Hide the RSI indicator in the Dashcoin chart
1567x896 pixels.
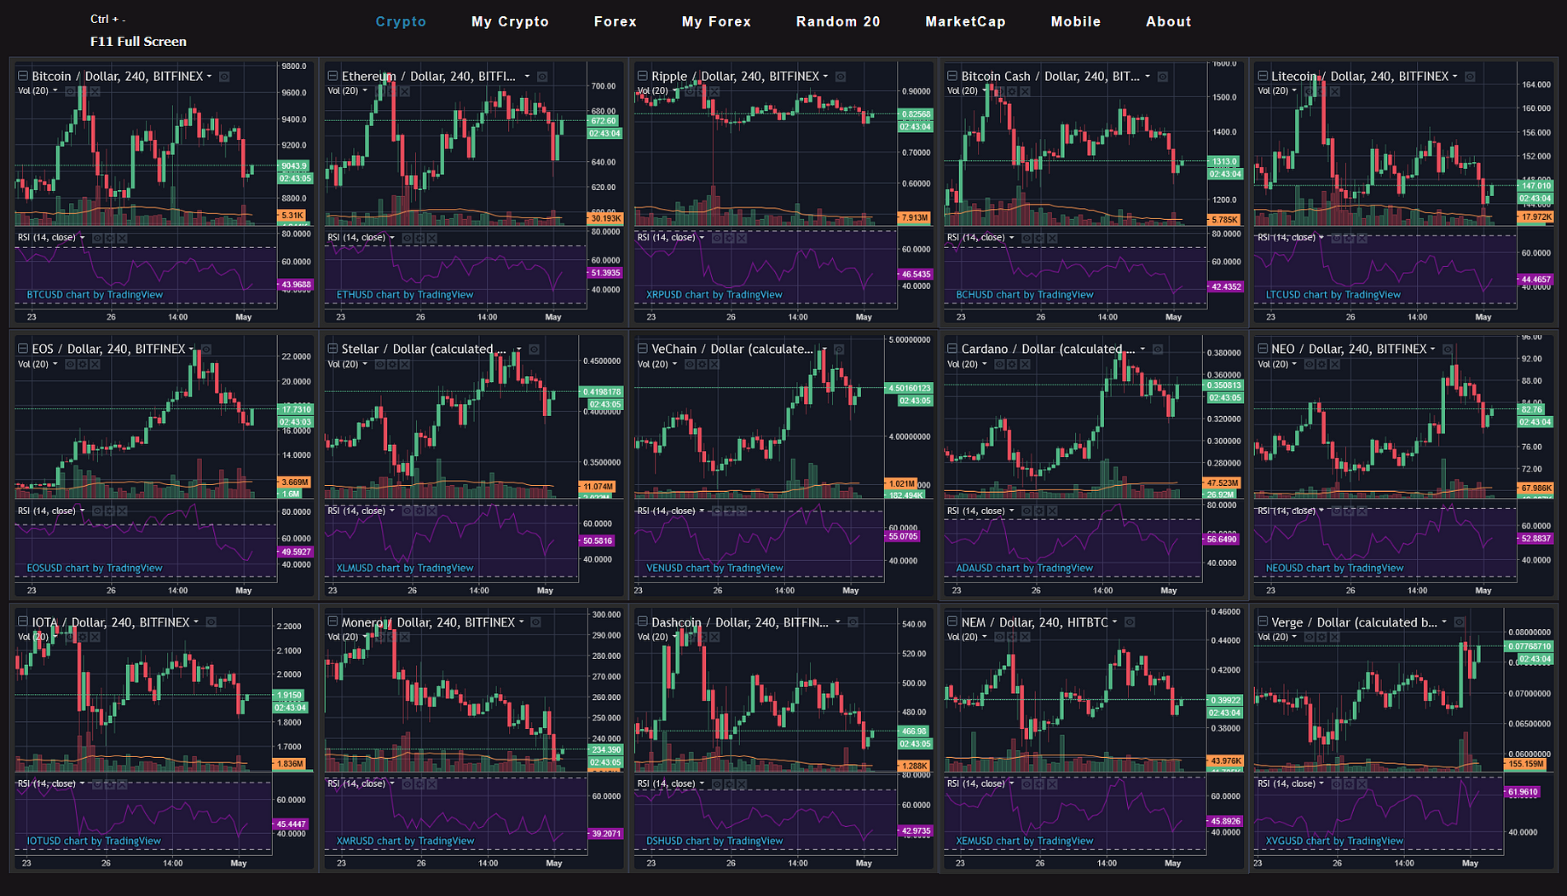(716, 784)
